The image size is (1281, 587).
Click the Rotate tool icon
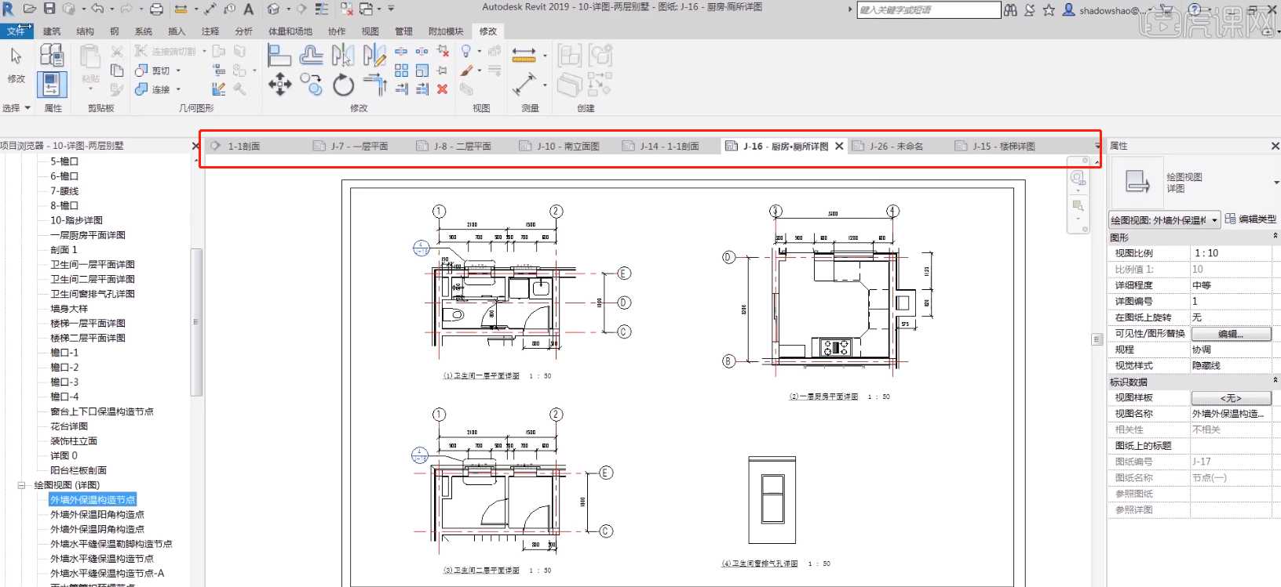[343, 85]
